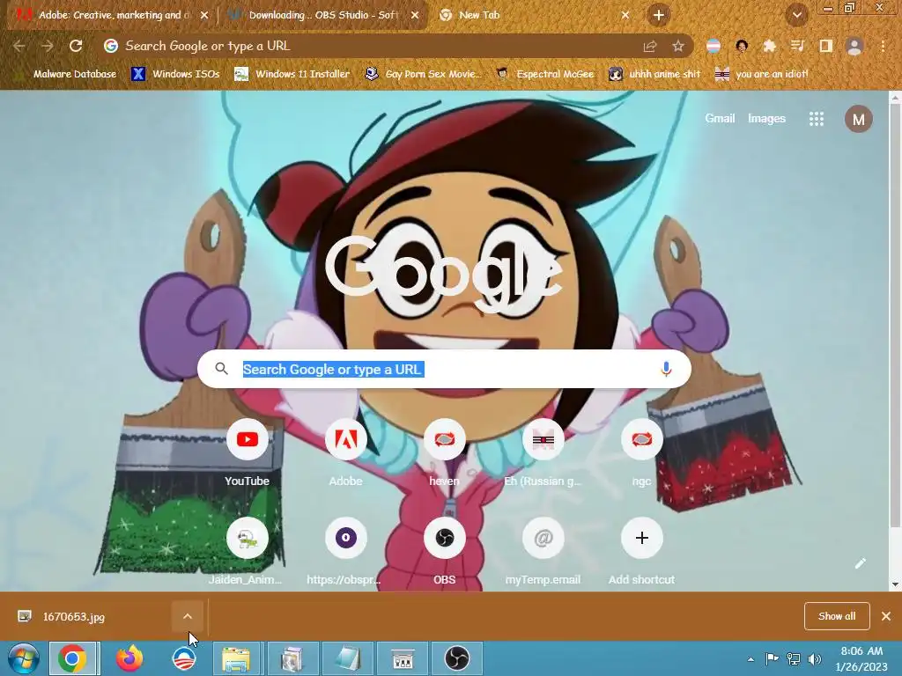Click the Add shortcut button
Image resolution: width=902 pixels, height=676 pixels.
(x=641, y=552)
